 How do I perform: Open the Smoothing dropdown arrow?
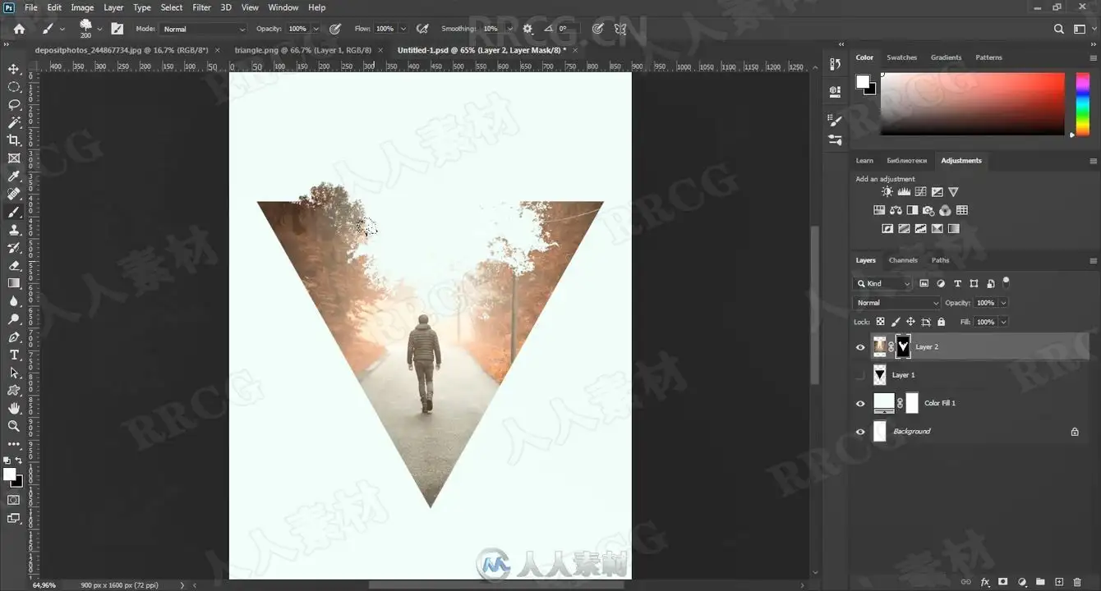pos(509,29)
